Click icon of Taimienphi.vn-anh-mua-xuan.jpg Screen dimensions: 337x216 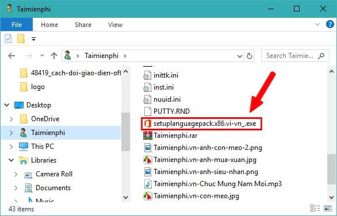147,160
